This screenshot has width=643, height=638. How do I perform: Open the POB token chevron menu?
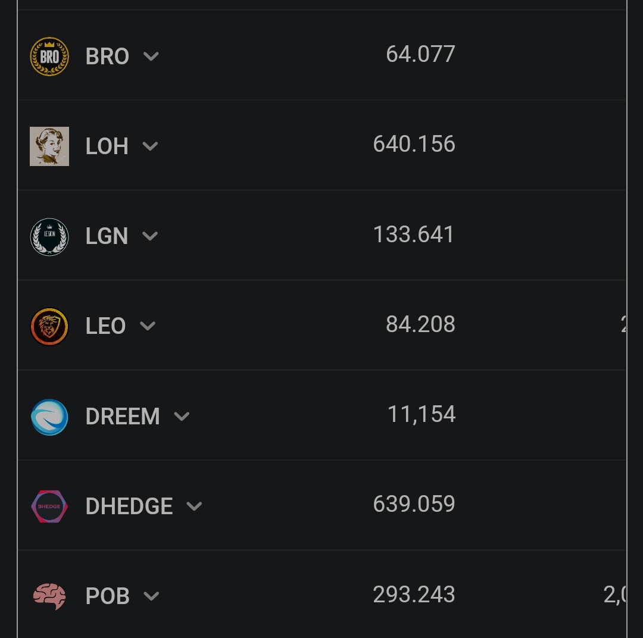(x=151, y=596)
